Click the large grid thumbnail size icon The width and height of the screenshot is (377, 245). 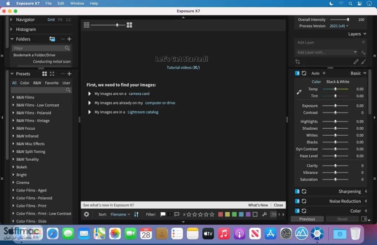click(x=129, y=25)
